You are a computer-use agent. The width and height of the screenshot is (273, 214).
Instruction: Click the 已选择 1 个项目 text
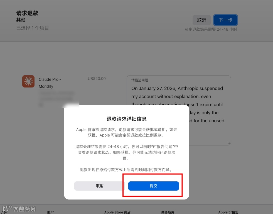pyautogui.click(x=33, y=28)
